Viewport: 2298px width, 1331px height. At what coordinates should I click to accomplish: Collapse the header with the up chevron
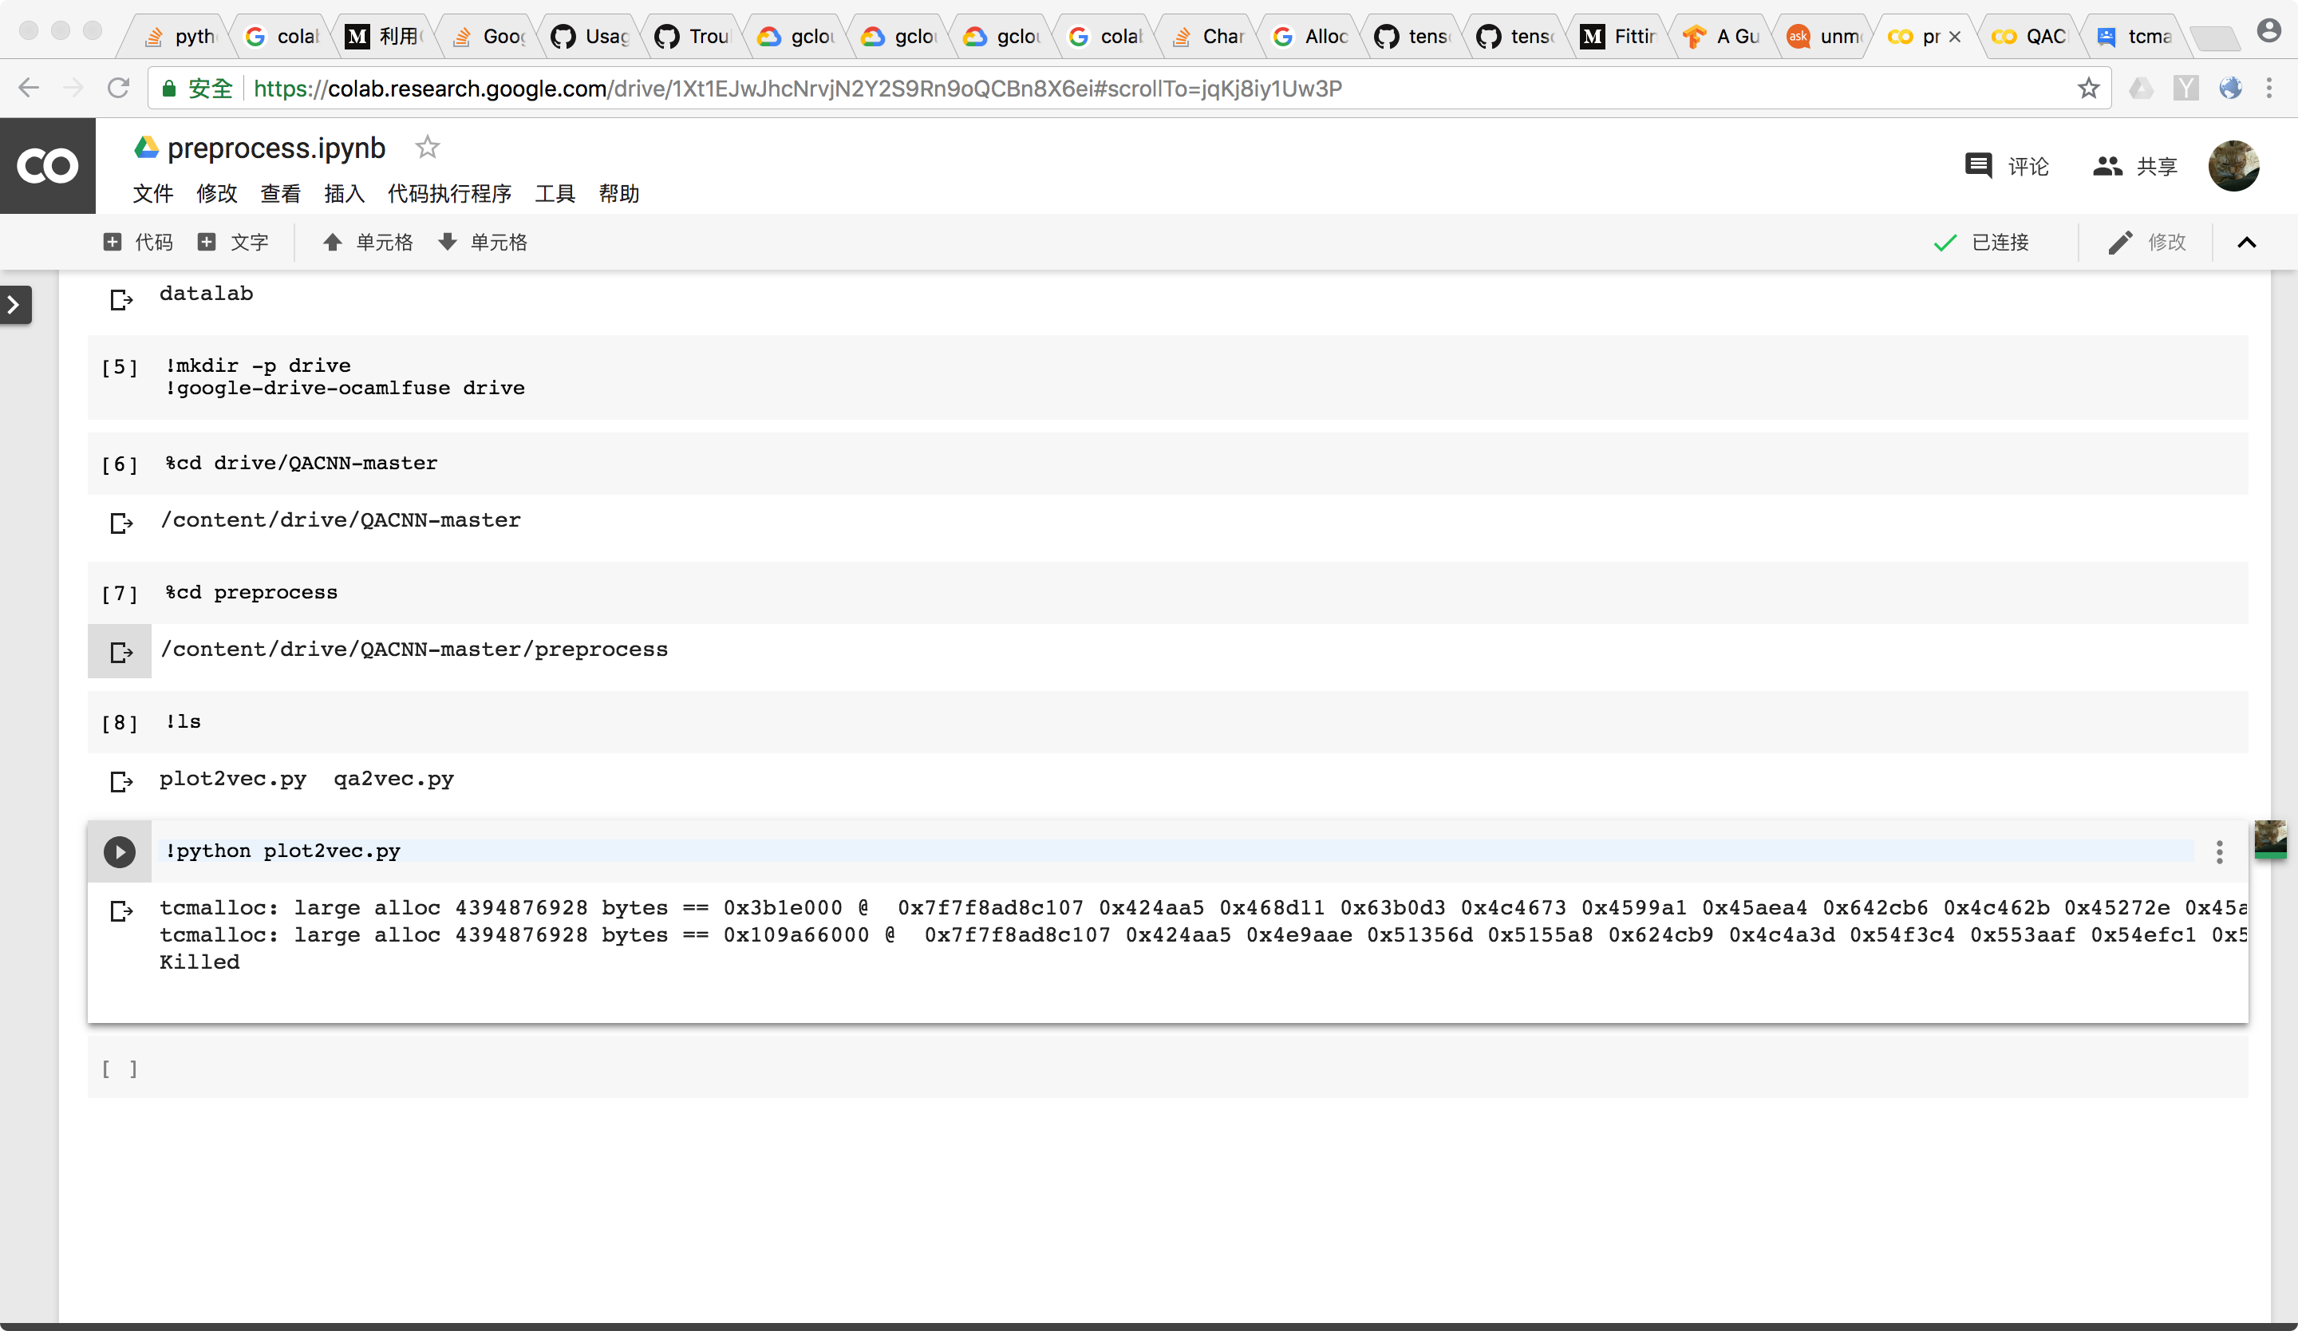(2246, 243)
